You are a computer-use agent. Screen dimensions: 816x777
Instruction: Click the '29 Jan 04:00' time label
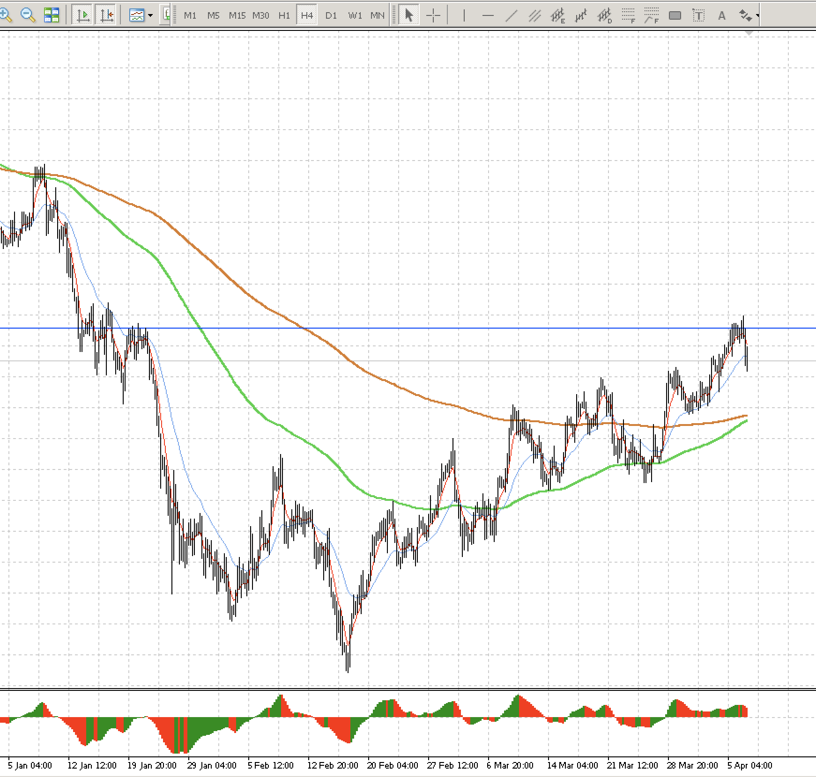(212, 765)
